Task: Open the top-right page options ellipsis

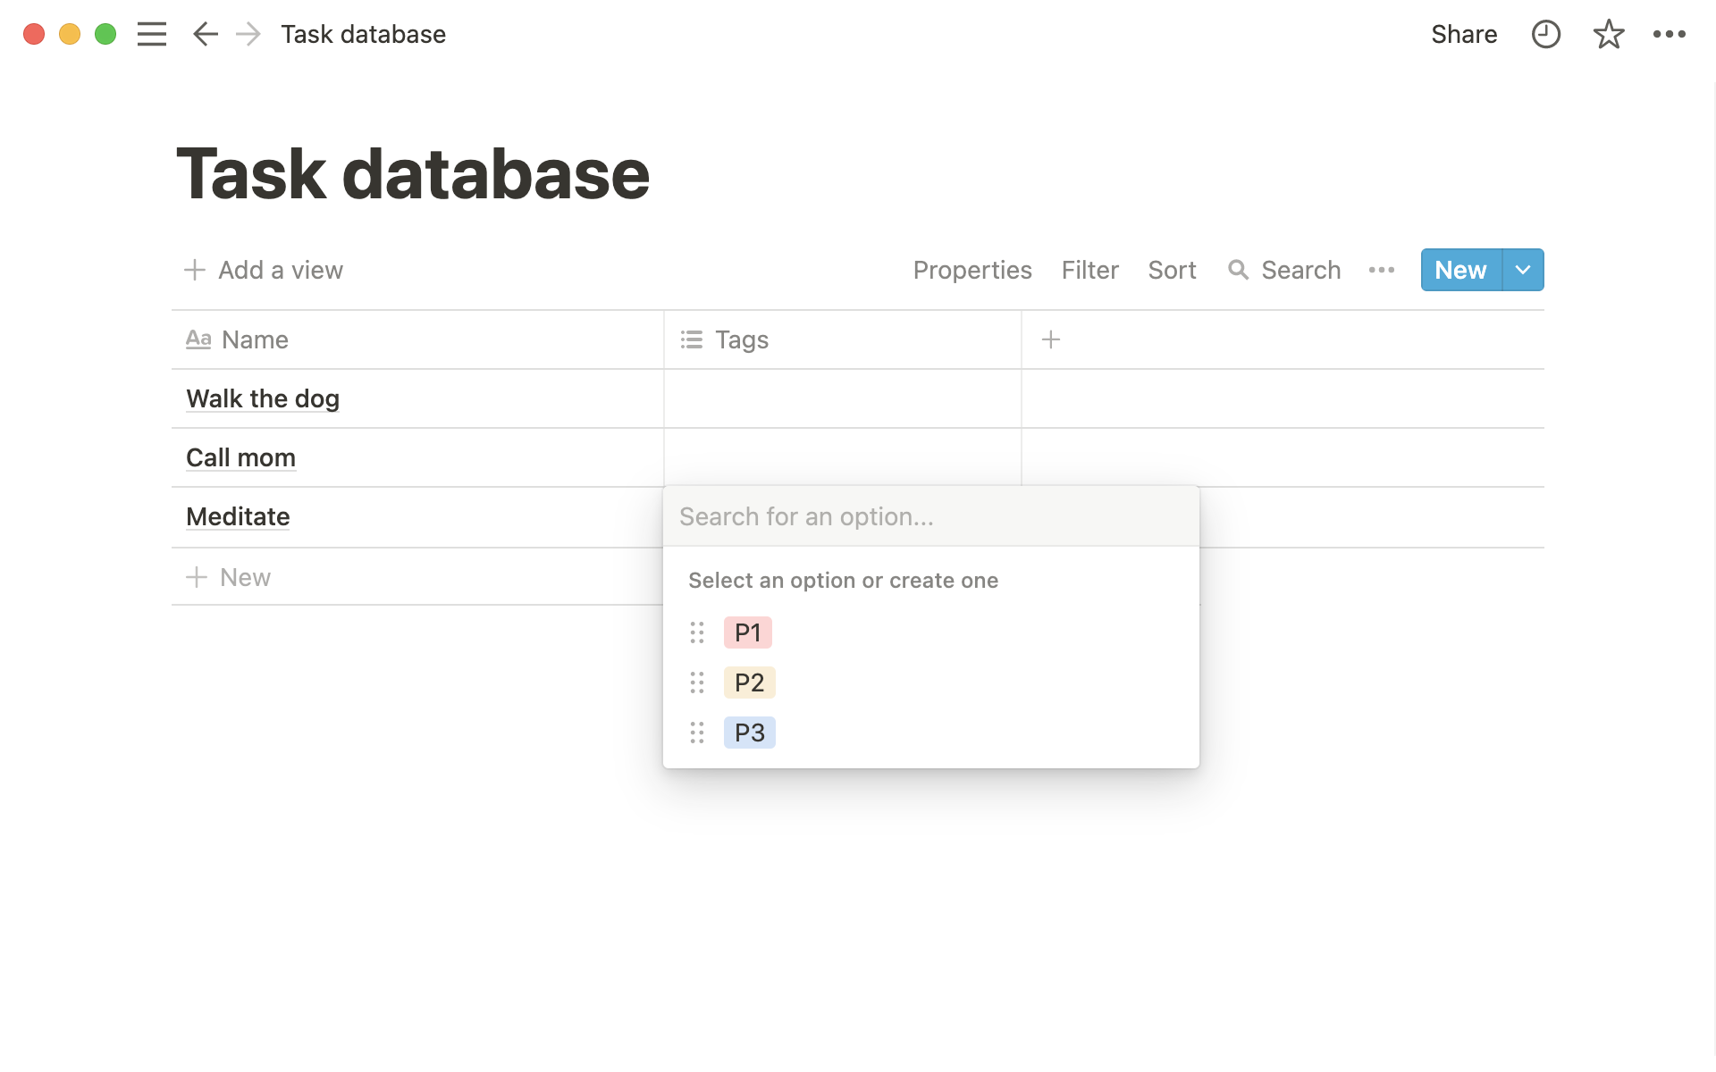Action: click(1669, 34)
